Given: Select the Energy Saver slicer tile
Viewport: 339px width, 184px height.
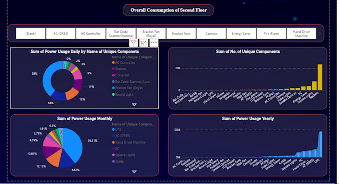Looking at the screenshot, I should coord(241,33).
